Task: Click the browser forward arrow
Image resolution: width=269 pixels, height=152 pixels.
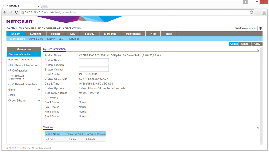Action: [x=11, y=12]
